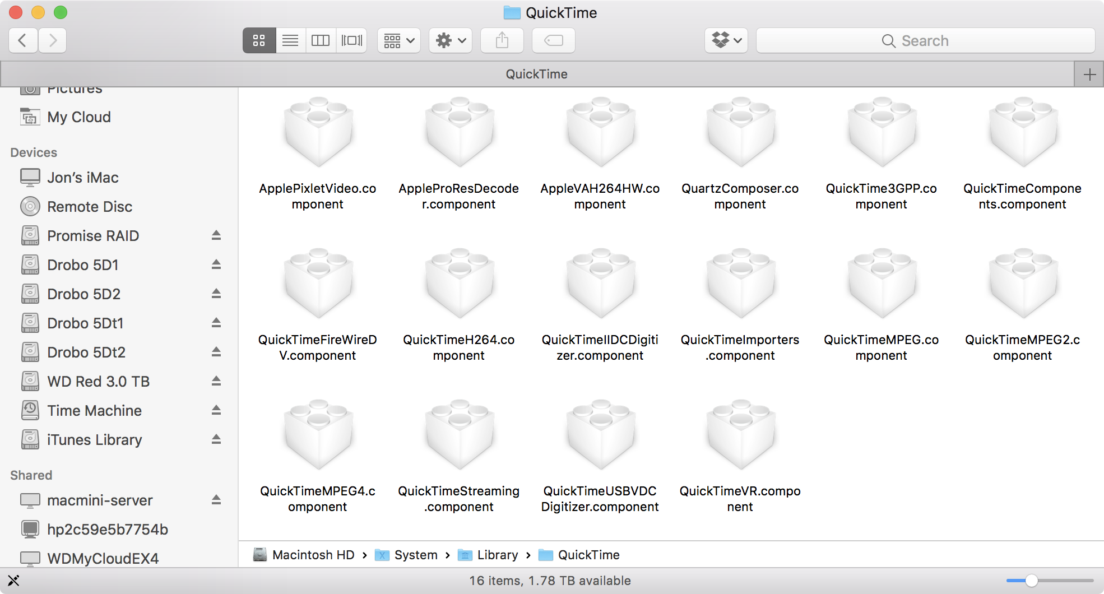Viewport: 1104px width, 594px height.
Task: Select QuickTimeUSBVDCDigitizer.component icon
Action: tap(601, 435)
